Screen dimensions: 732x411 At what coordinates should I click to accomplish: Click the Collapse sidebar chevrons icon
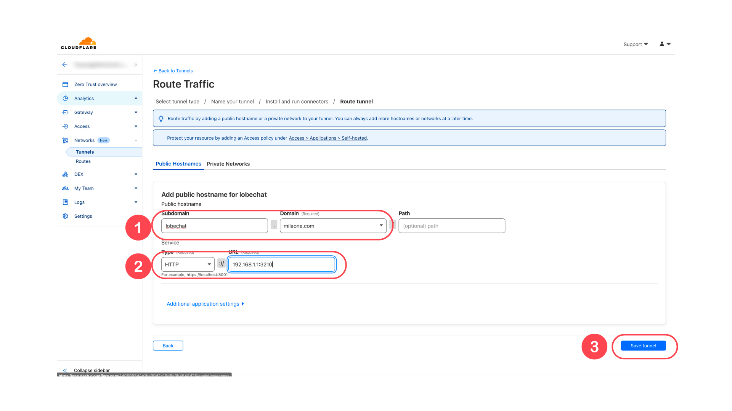click(65, 370)
